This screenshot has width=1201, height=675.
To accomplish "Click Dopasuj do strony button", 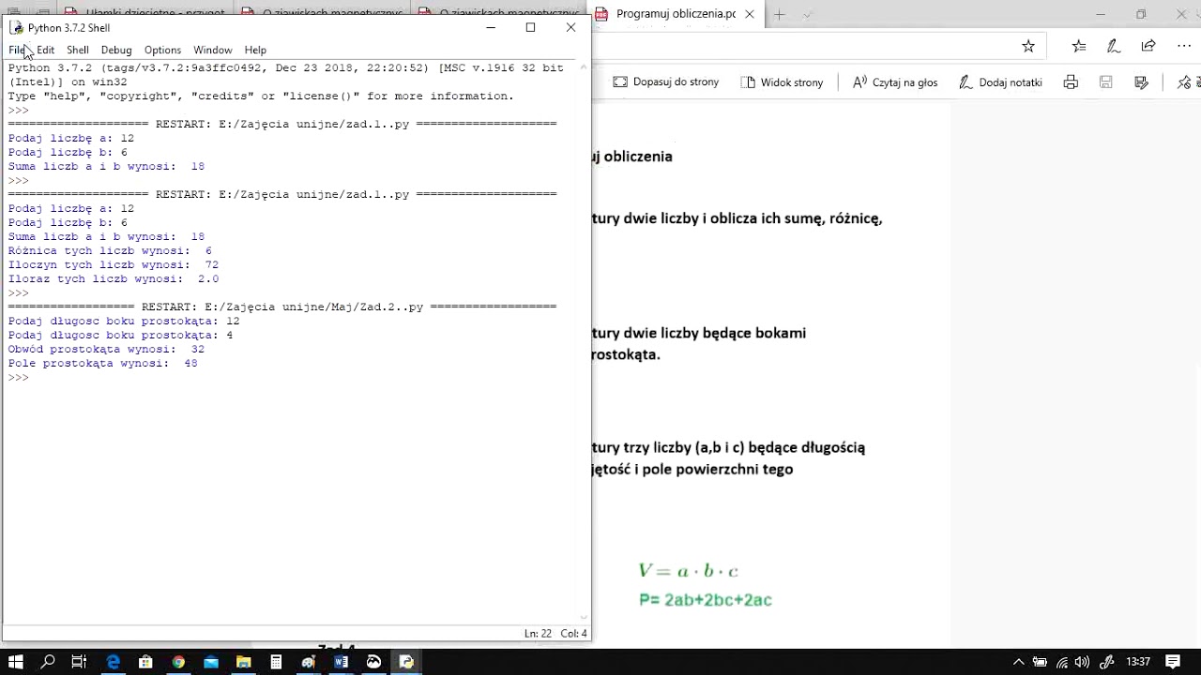I will (666, 82).
